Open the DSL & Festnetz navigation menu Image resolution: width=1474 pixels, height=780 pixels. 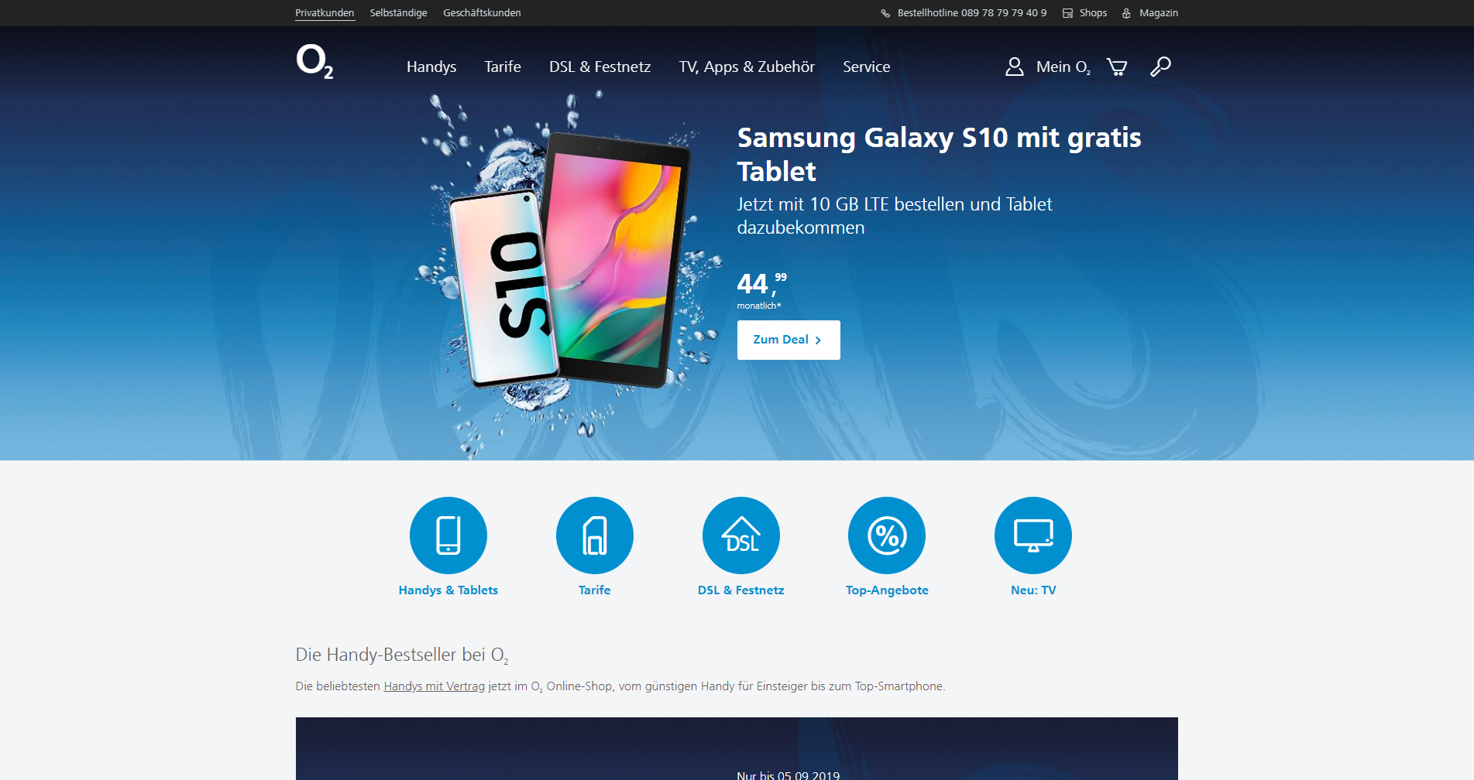[600, 67]
